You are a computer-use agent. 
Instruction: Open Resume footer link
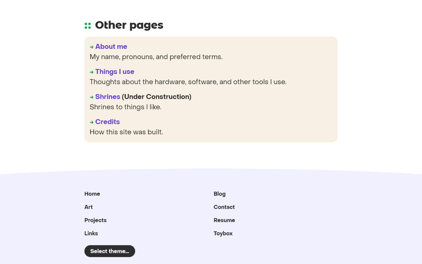(225, 220)
